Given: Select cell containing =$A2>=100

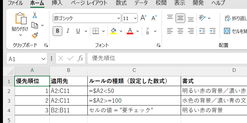Looking at the screenshot, I should [134, 101].
